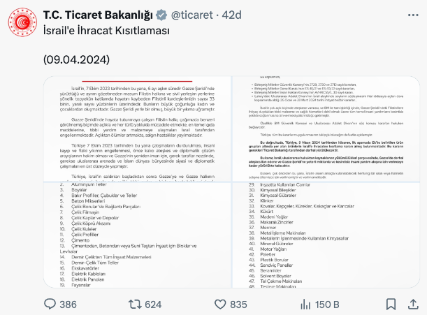This screenshot has height=315, width=427.
Task: Click the 835 likes count
Action: pyautogui.click(x=239, y=304)
